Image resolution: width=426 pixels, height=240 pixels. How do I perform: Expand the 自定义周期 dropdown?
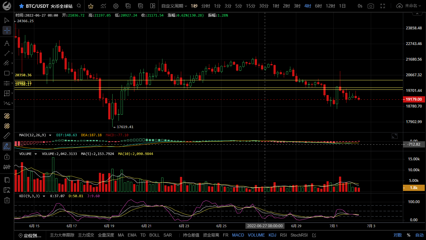point(174,6)
